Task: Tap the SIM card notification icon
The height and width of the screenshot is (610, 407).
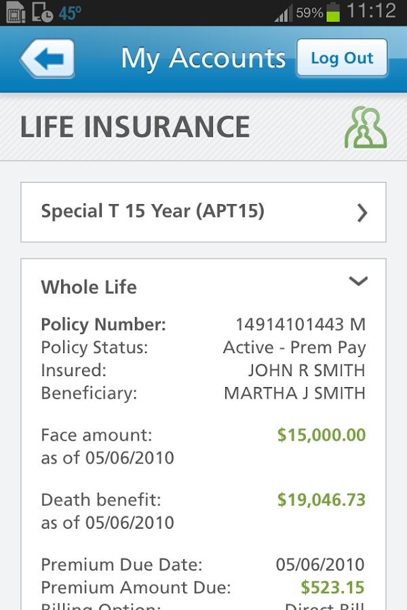Action: (x=16, y=12)
